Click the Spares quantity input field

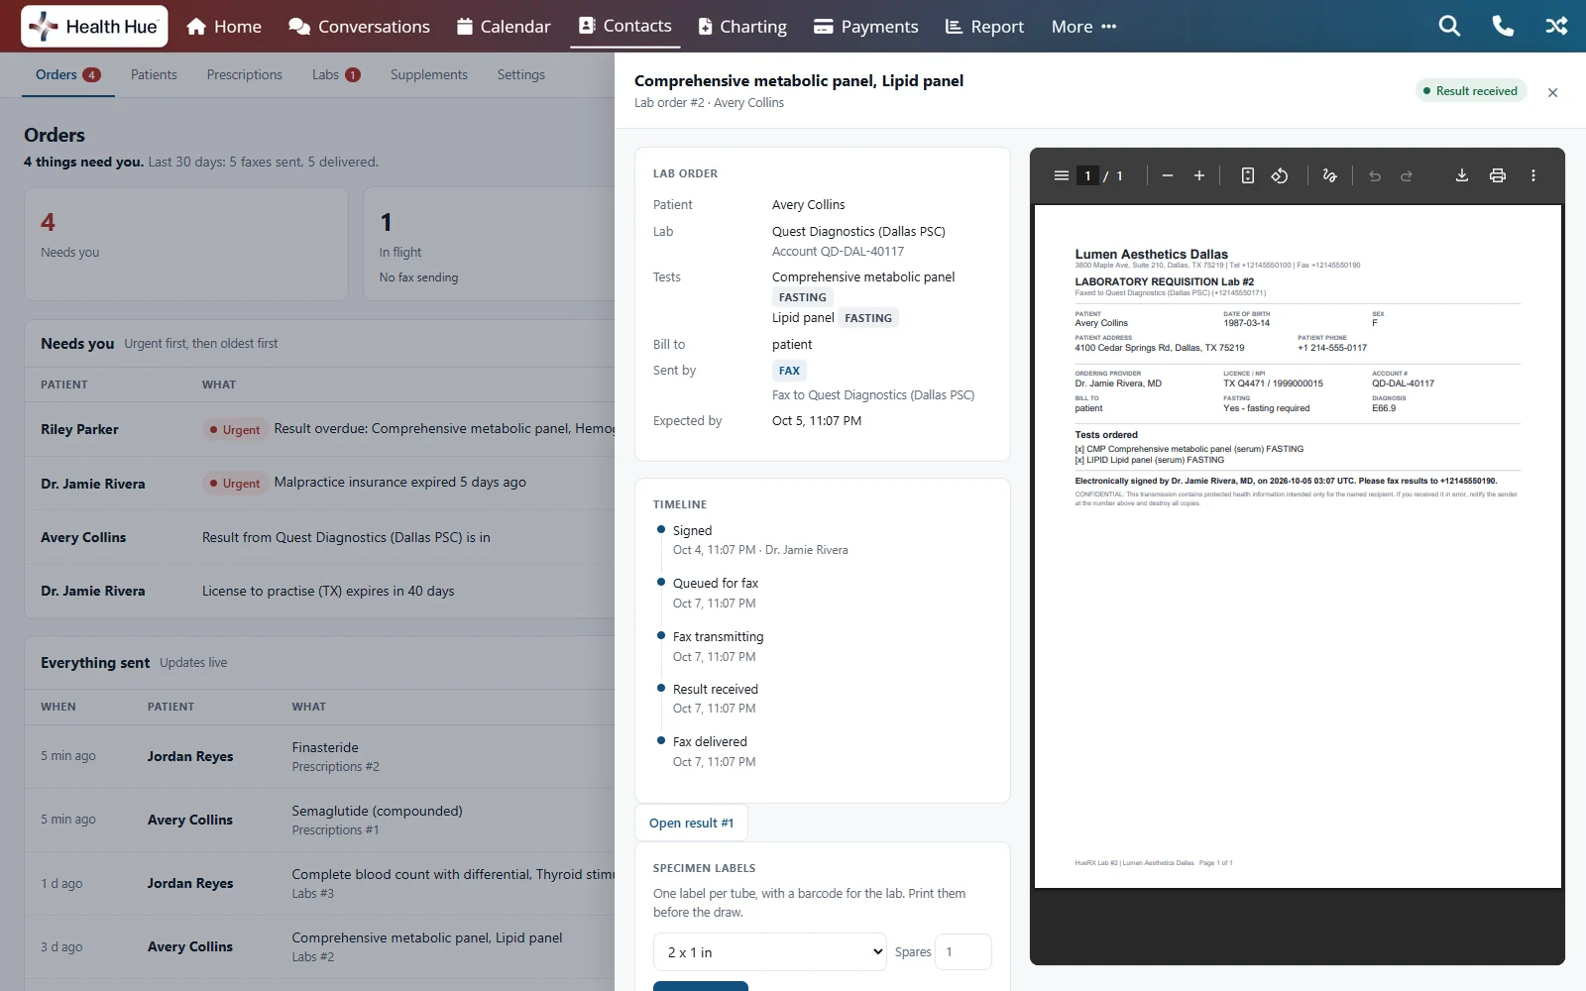963,951
